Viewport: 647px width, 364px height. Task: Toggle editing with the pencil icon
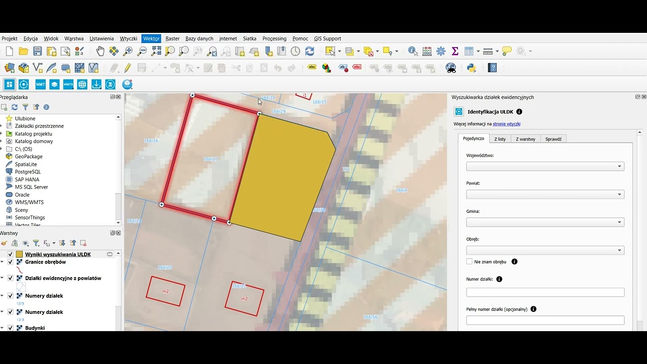(127, 68)
